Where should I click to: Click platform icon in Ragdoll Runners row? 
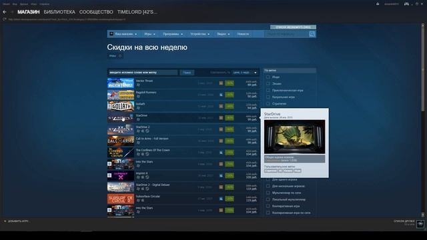221,95
